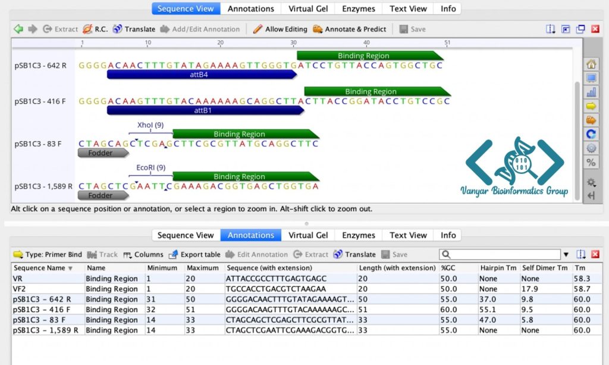The image size is (609, 365).
Task: Switch lower viewer to Text View tab
Action: pos(408,235)
